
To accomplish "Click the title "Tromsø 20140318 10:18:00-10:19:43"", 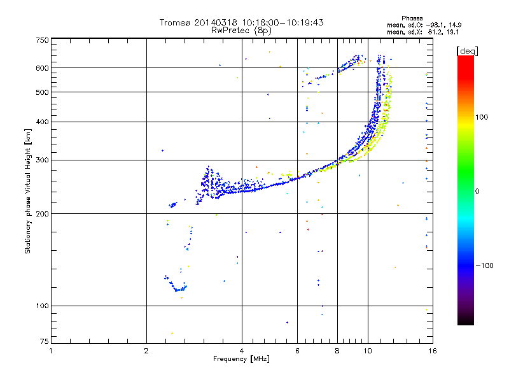I will click(241, 22).
